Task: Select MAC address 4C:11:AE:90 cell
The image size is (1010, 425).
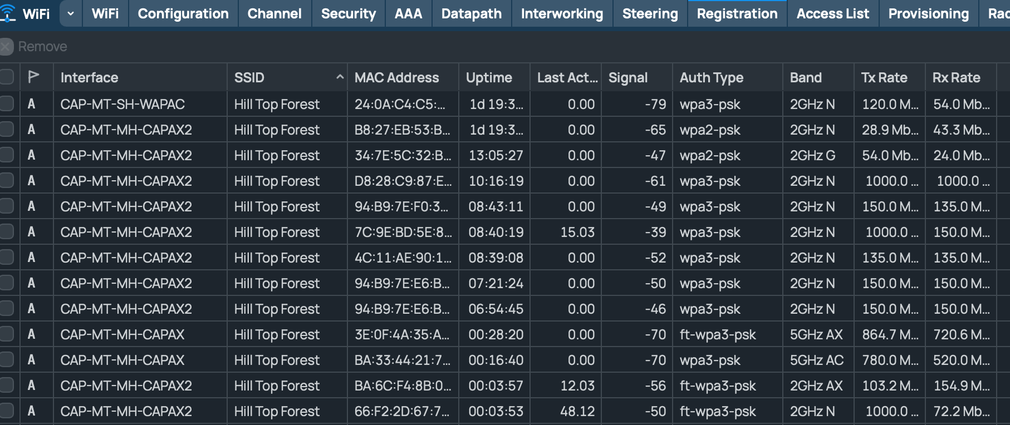Action: coord(403,258)
